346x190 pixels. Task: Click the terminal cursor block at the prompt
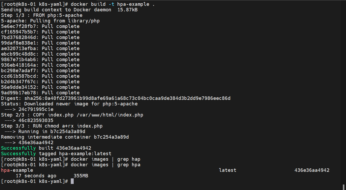(x=72, y=181)
